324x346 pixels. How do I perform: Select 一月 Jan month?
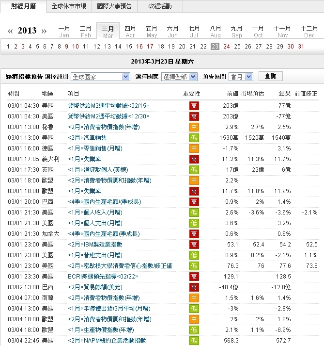(x=64, y=32)
